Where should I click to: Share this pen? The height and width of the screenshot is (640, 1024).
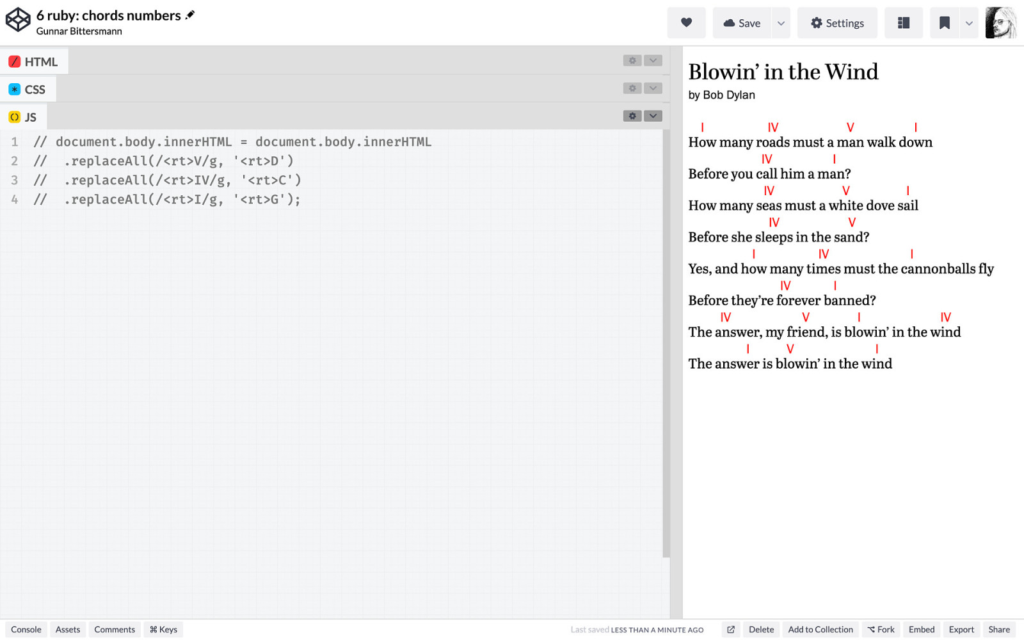(x=999, y=629)
